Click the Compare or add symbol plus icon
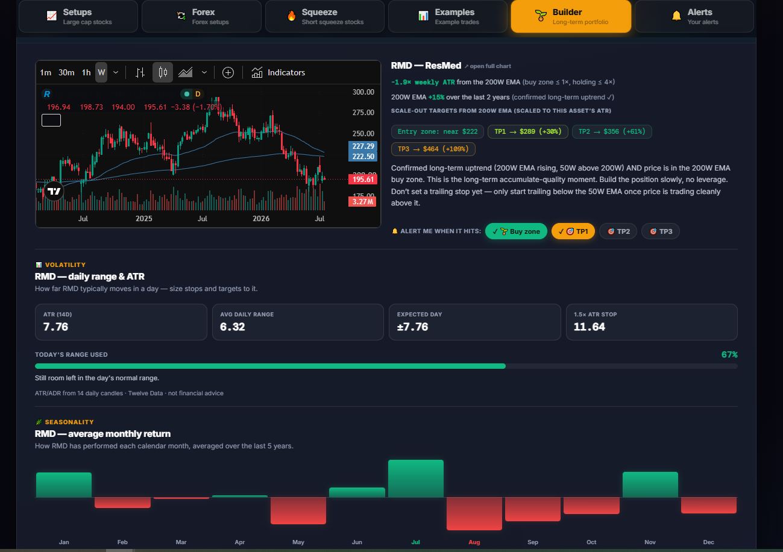 (x=228, y=72)
